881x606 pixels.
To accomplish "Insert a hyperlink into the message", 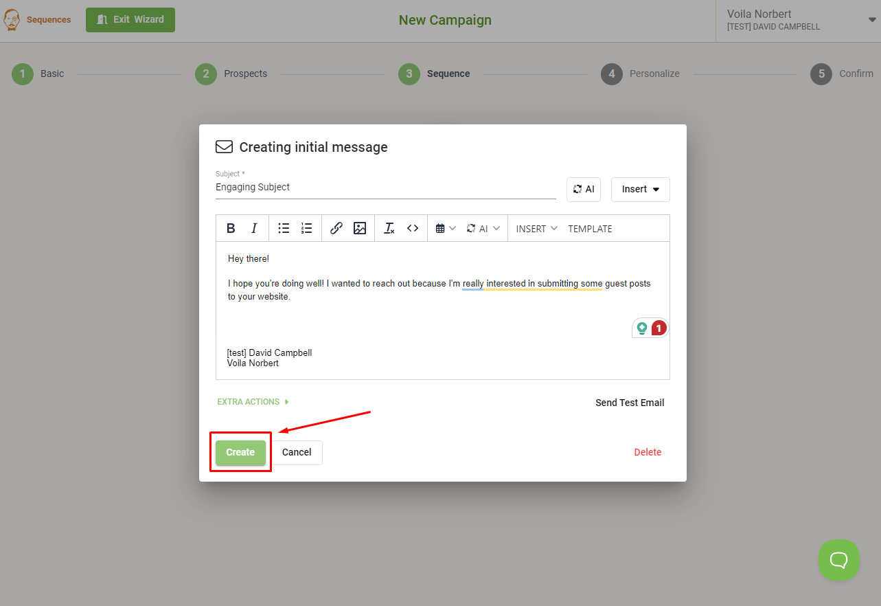I will tap(336, 227).
